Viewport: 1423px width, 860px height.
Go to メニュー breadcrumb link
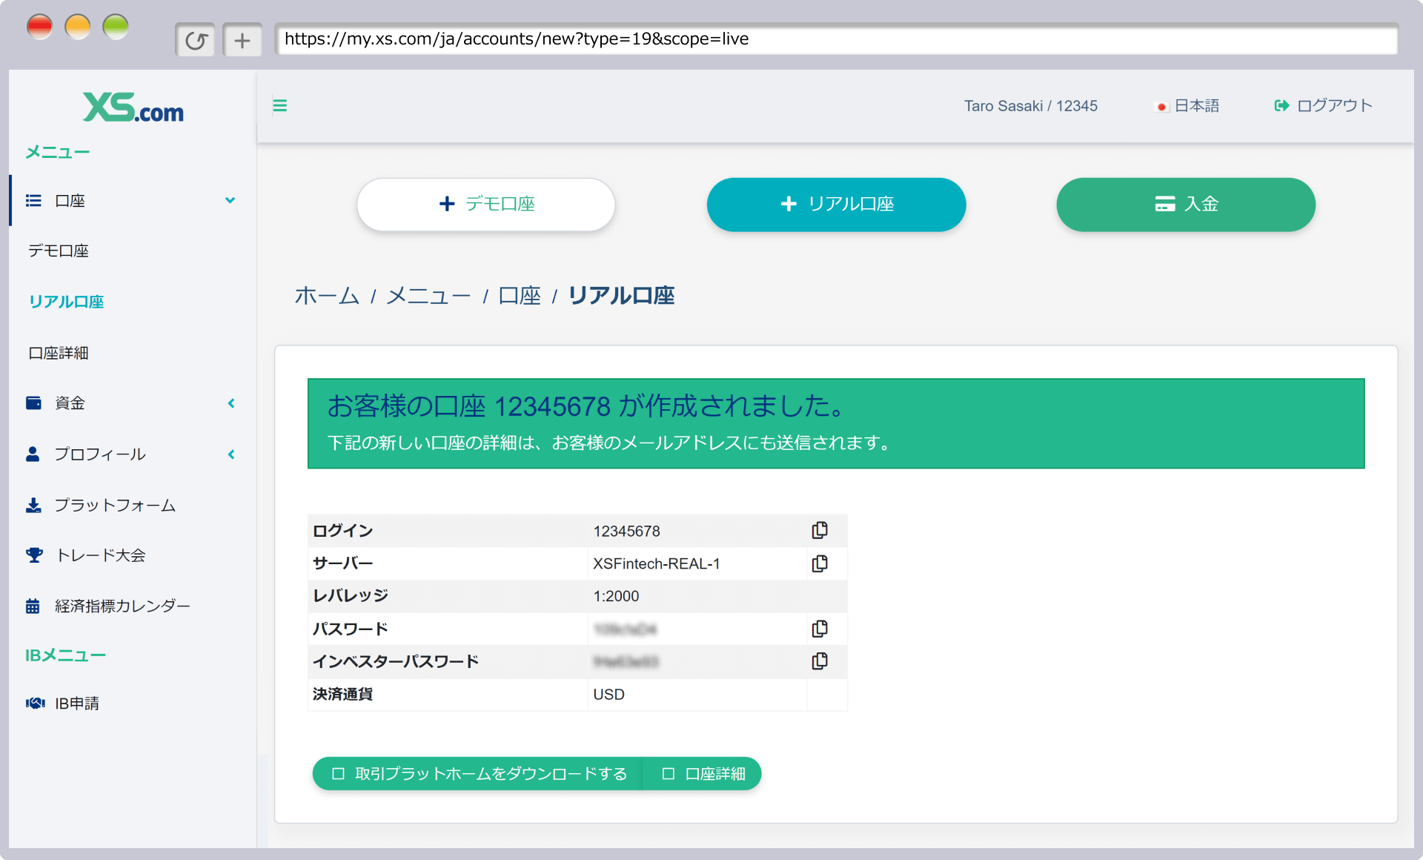click(428, 296)
